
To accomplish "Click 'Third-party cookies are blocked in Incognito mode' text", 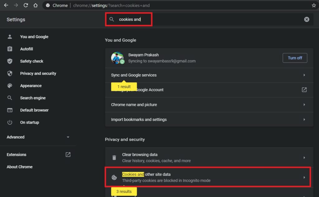I will pos(166,181).
